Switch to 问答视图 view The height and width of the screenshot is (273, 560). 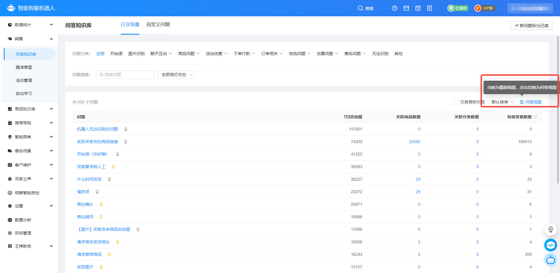pos(531,102)
